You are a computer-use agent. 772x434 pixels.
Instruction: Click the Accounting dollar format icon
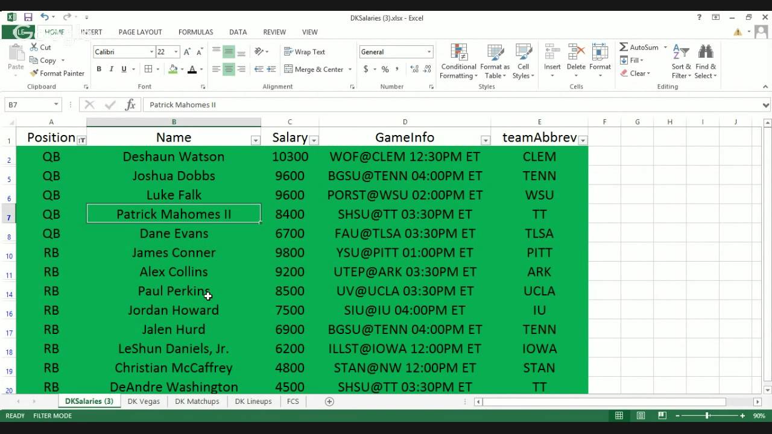click(x=365, y=69)
